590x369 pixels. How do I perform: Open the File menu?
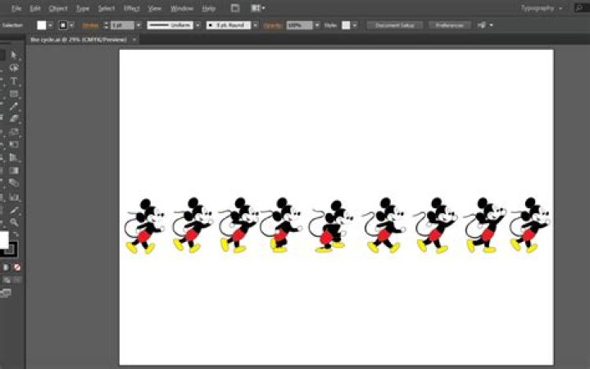16,8
